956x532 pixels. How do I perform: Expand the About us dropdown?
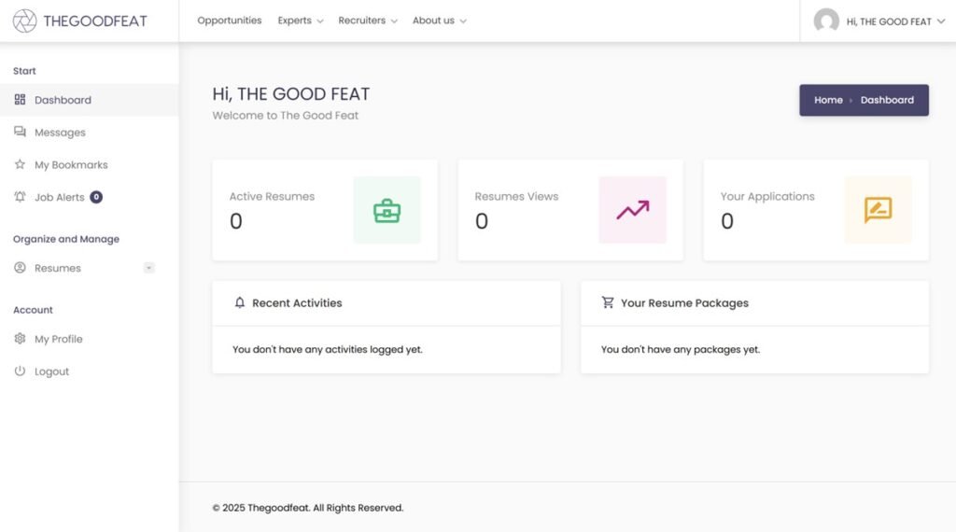439,21
